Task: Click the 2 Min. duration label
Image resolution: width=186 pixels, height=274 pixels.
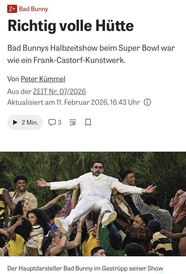Action: (x=30, y=122)
